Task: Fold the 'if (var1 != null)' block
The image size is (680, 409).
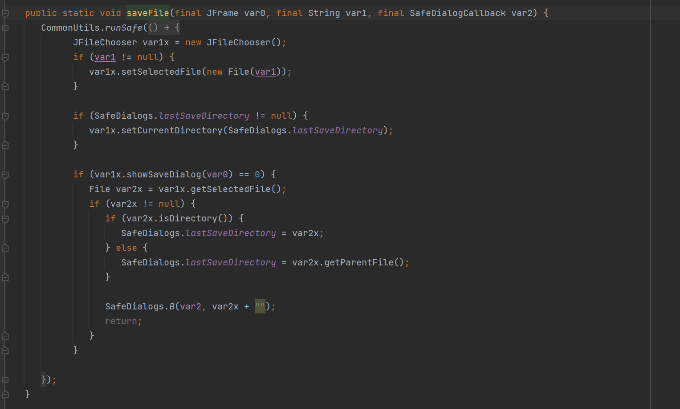Action: 5,57
